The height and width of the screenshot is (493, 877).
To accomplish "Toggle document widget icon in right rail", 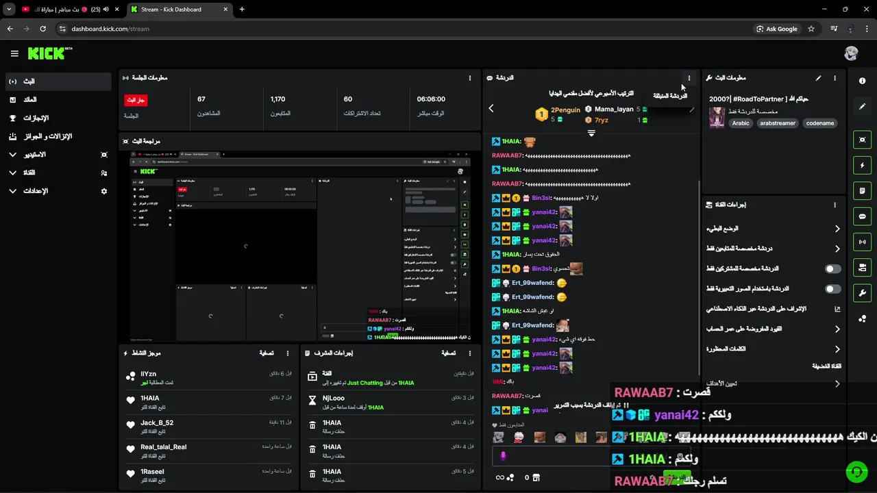I will (x=862, y=190).
